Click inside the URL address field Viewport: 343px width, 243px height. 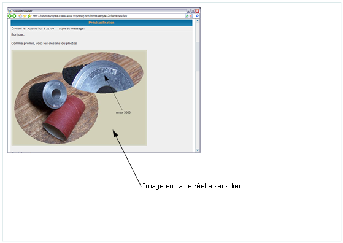click(x=108, y=16)
